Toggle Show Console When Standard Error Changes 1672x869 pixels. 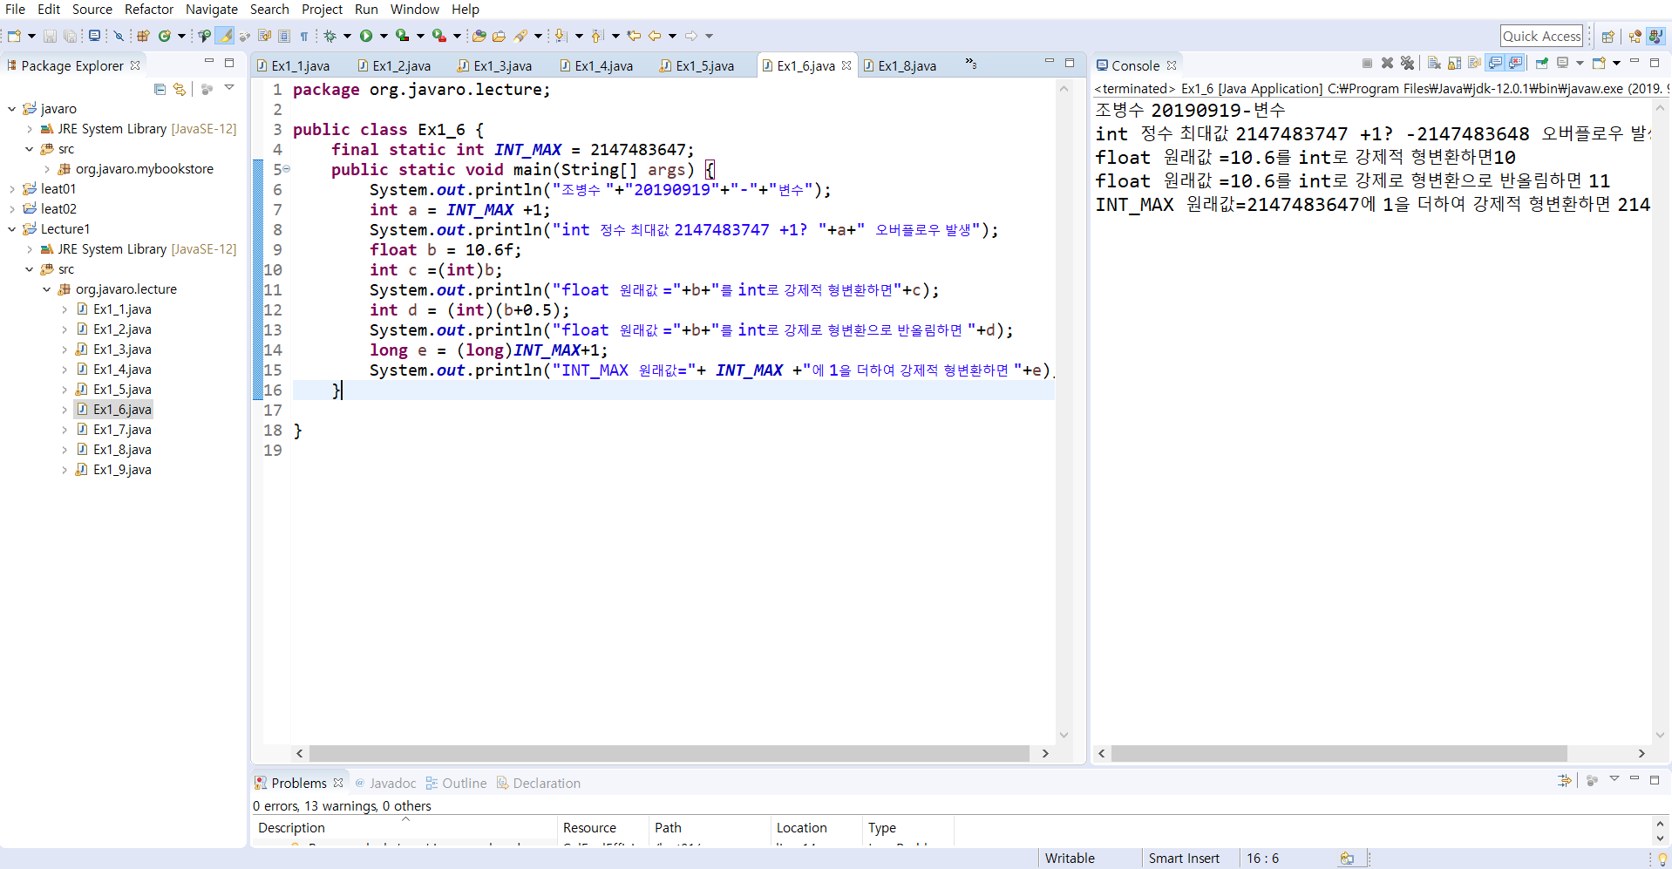tap(1515, 63)
